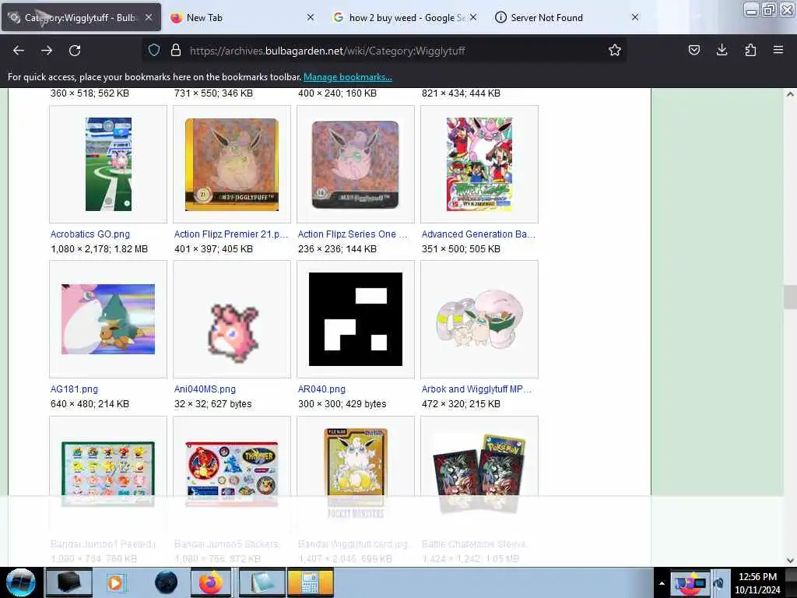The width and height of the screenshot is (797, 598).
Task: Open the Save to Pocket icon
Action: point(693,50)
